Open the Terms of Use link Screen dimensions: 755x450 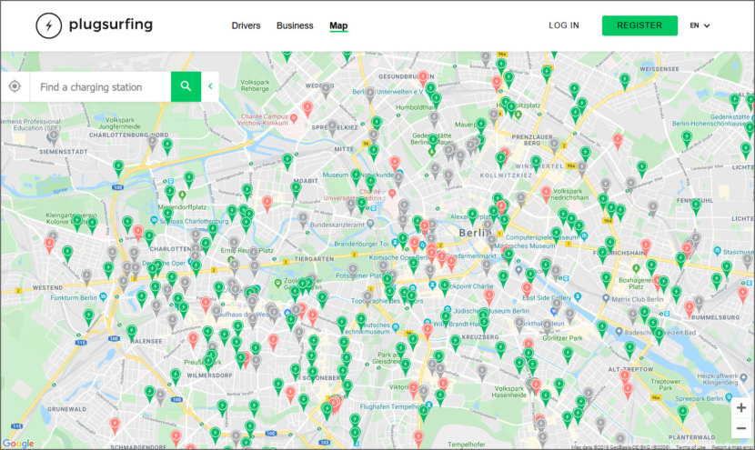coord(690,447)
